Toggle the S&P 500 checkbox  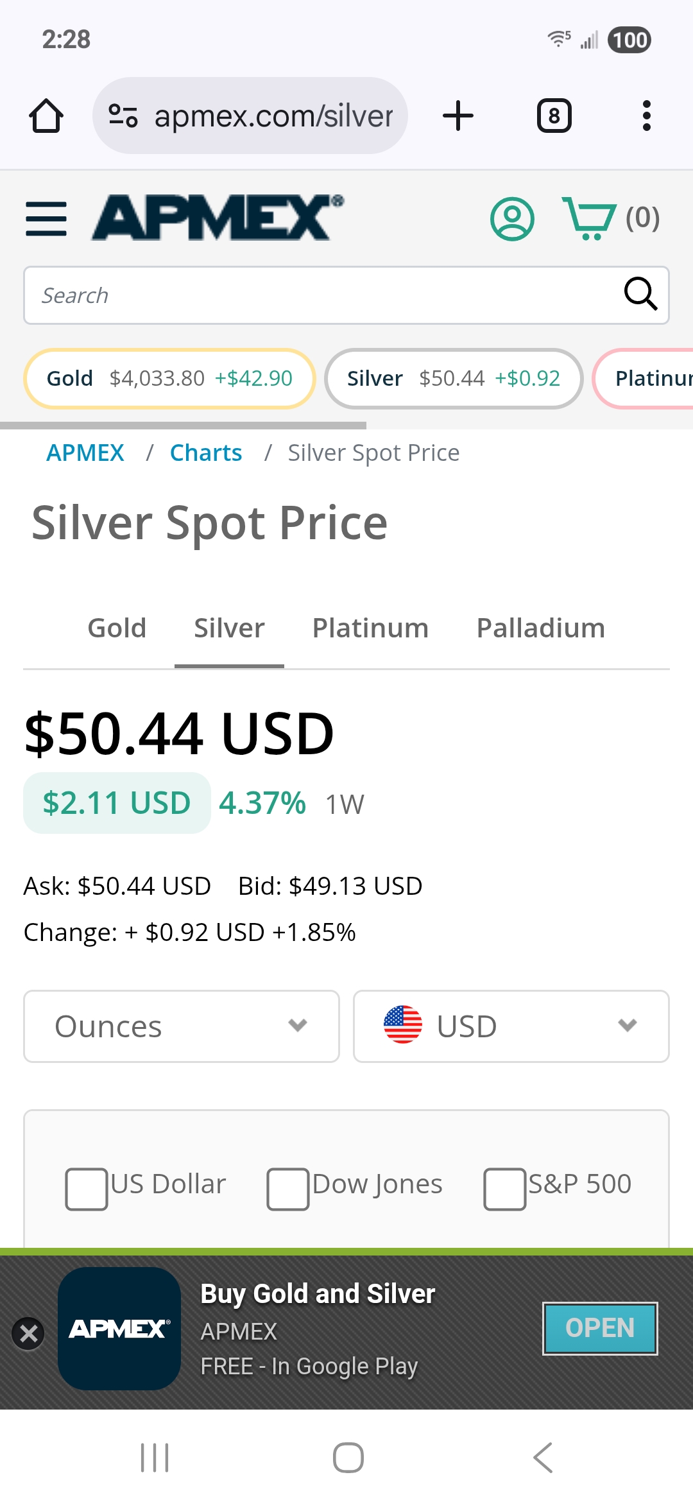point(505,1189)
